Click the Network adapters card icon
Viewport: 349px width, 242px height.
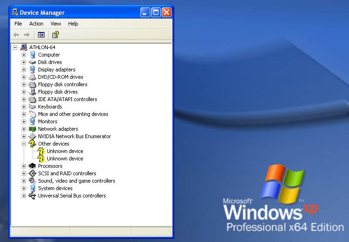tap(32, 129)
